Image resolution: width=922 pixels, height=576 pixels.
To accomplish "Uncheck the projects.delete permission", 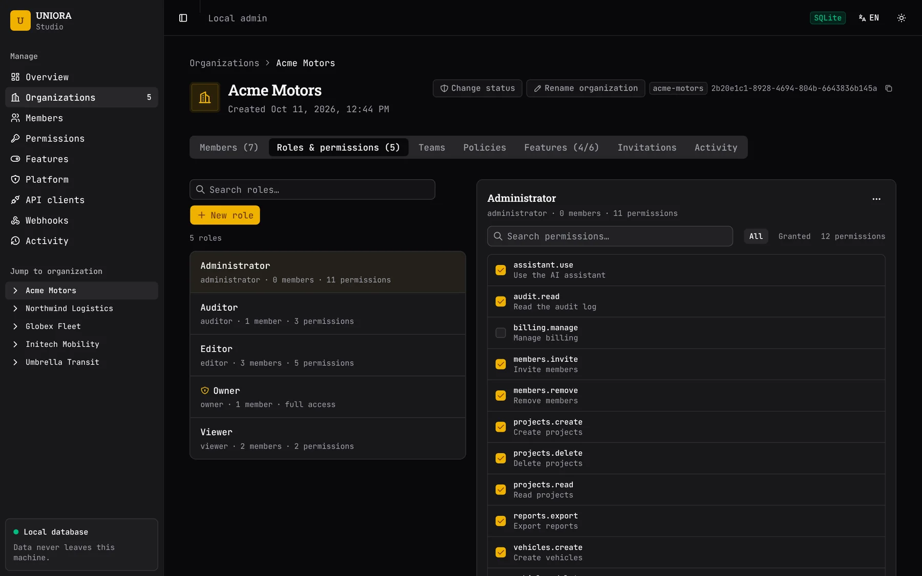I will [500, 458].
